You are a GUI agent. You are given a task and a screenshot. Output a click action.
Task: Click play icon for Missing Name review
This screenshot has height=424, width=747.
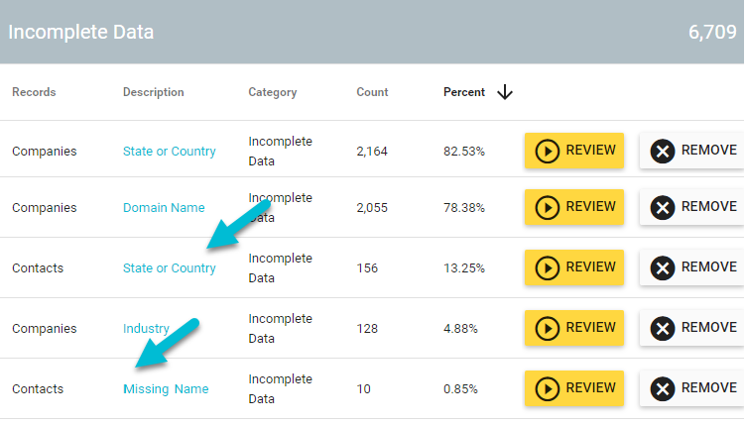pos(547,388)
